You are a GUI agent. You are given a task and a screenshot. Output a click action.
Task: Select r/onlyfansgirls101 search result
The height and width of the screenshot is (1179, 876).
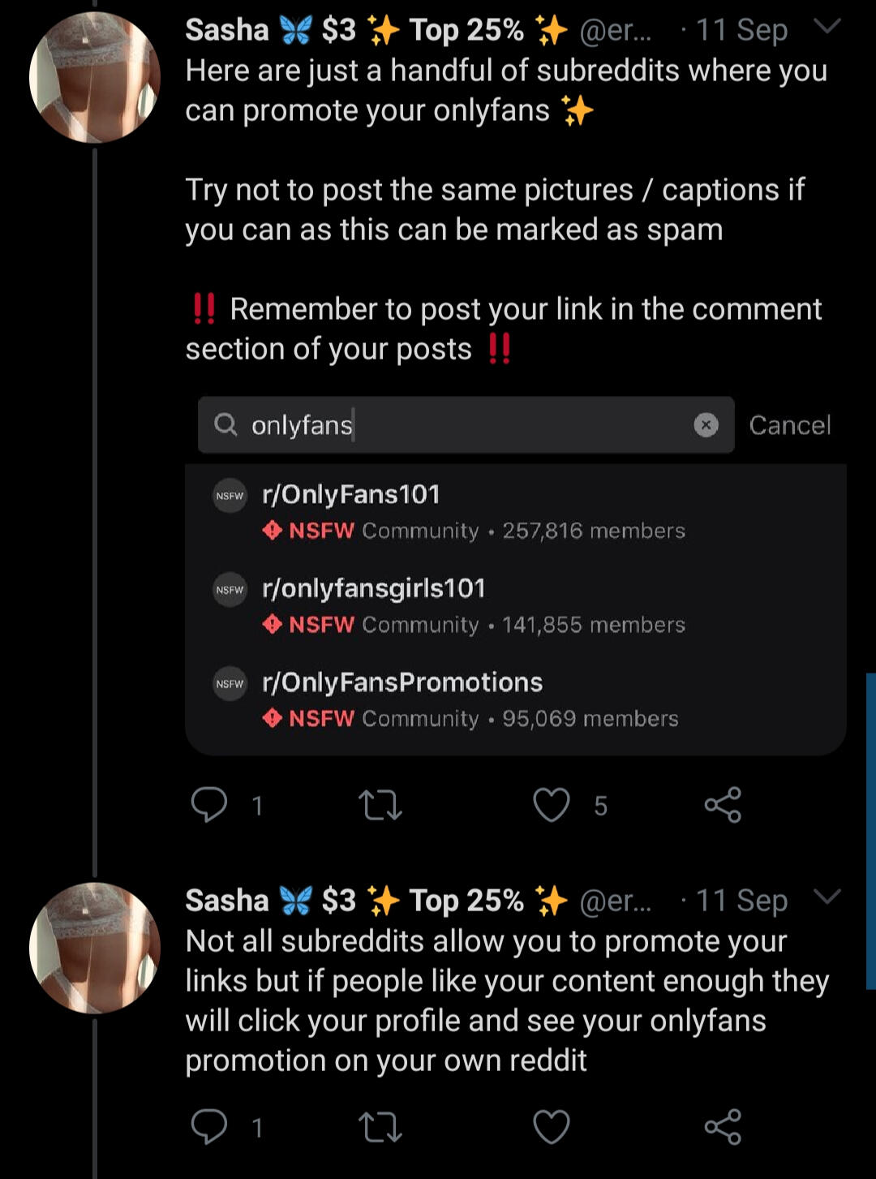point(373,589)
